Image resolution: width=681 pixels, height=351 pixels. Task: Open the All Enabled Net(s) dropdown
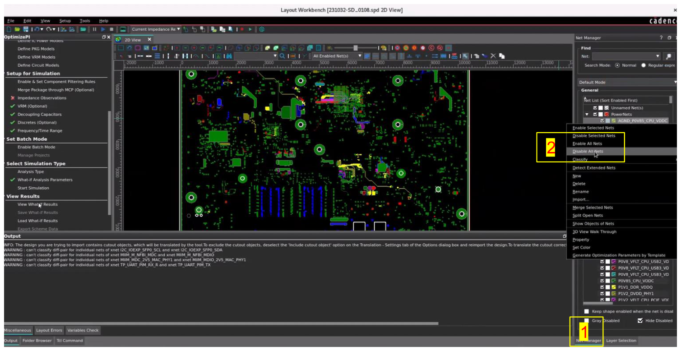tap(337, 56)
